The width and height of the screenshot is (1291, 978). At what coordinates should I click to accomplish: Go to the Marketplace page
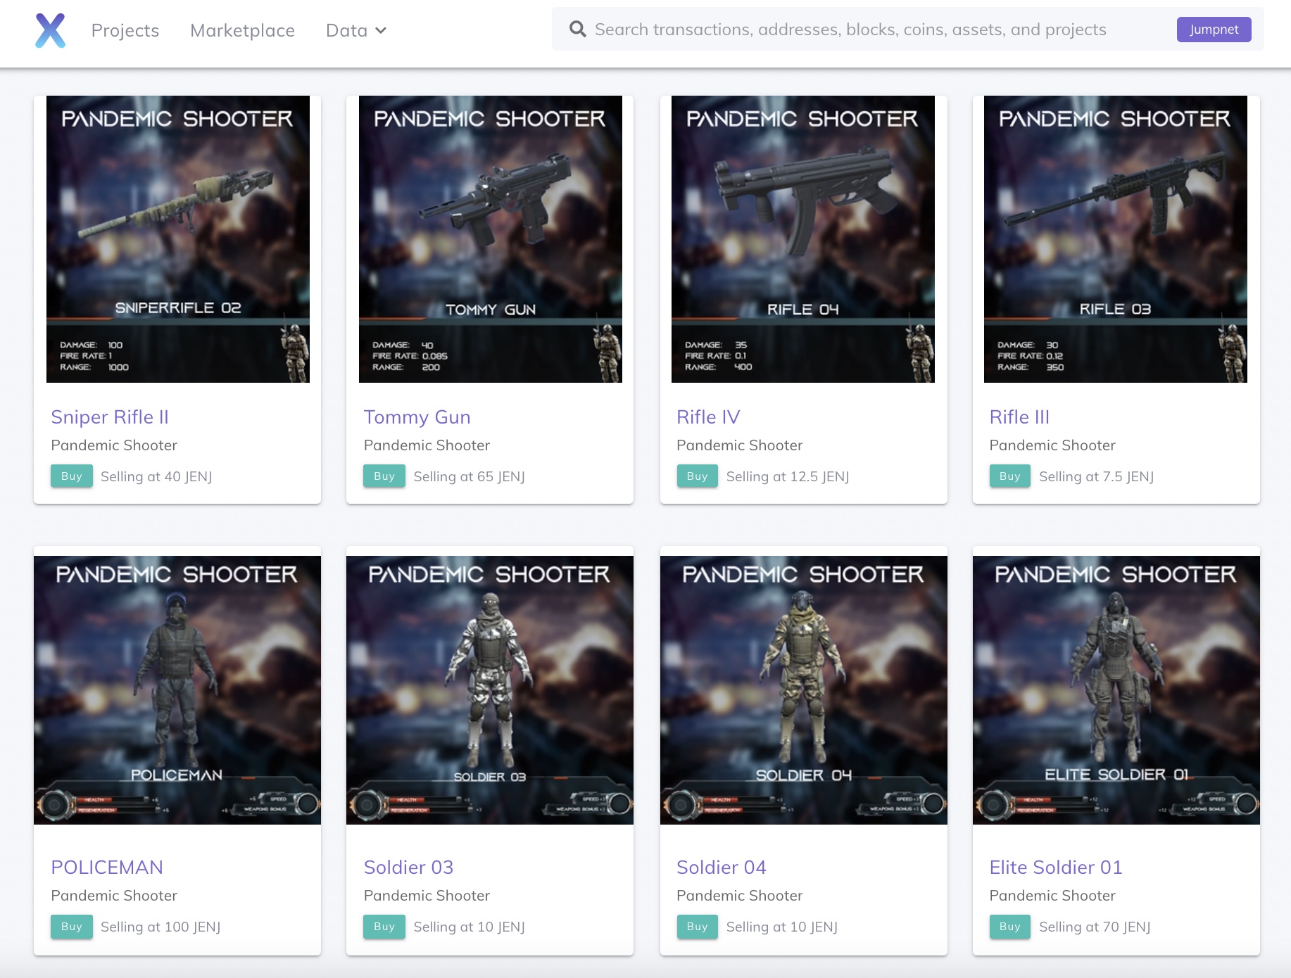click(242, 30)
